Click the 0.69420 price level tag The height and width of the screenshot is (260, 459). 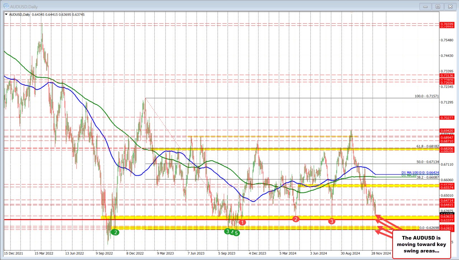[x=446, y=131]
